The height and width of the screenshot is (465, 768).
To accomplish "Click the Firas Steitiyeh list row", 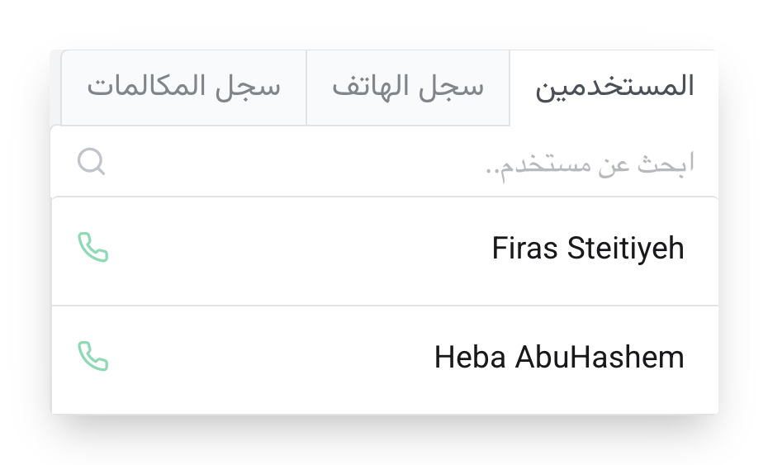I will pyautogui.click(x=384, y=251).
